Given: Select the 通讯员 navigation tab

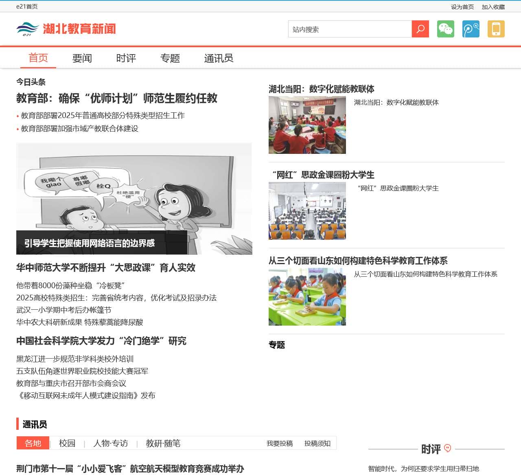Looking at the screenshot, I should point(218,58).
